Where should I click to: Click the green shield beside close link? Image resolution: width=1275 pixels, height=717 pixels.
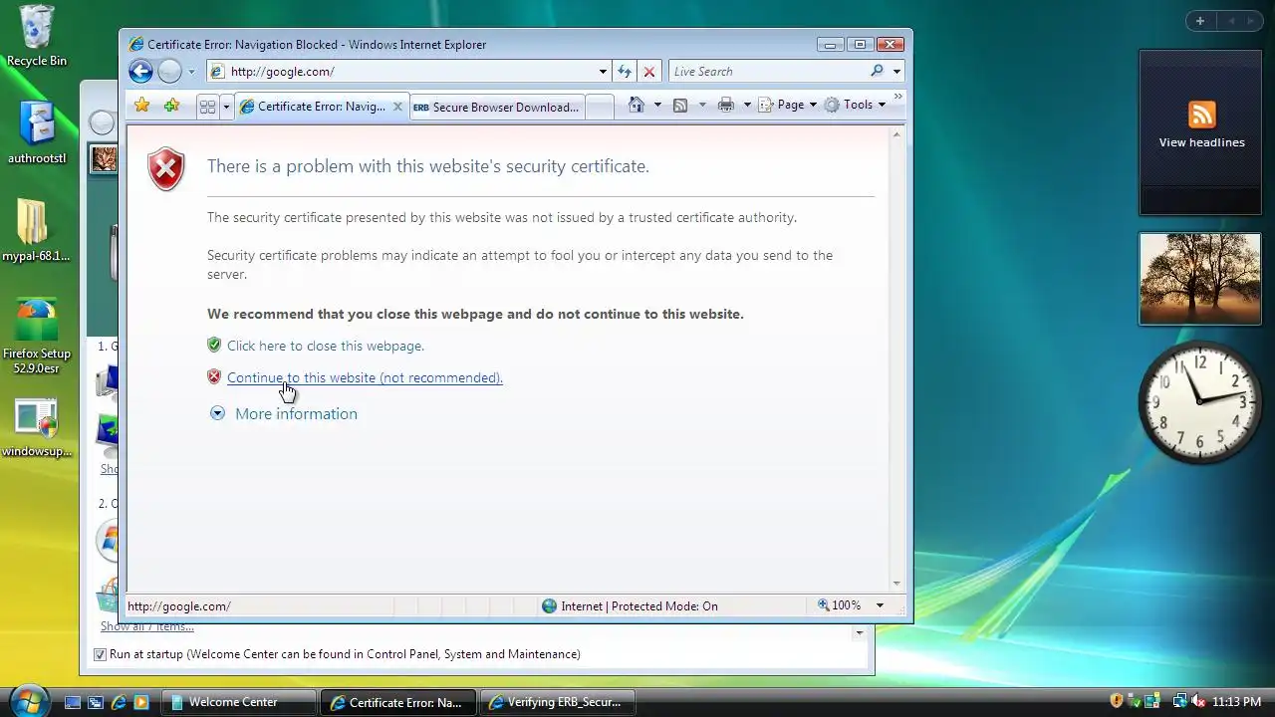point(214,345)
